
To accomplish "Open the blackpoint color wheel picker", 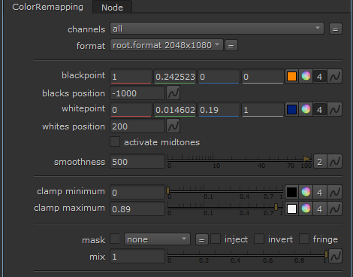I will (x=306, y=76).
